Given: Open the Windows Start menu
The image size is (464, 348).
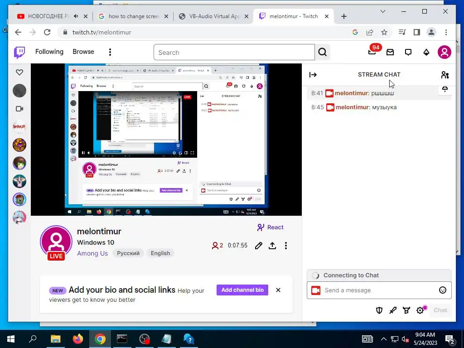Looking at the screenshot, I should [x=11, y=339].
